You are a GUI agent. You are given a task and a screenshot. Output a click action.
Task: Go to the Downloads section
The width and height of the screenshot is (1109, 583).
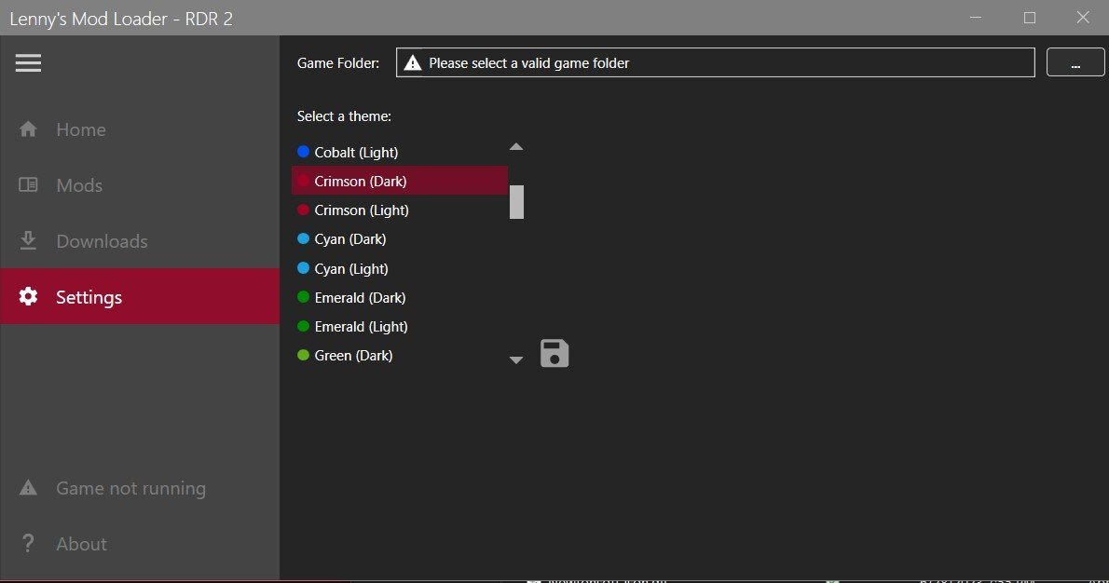tap(102, 241)
